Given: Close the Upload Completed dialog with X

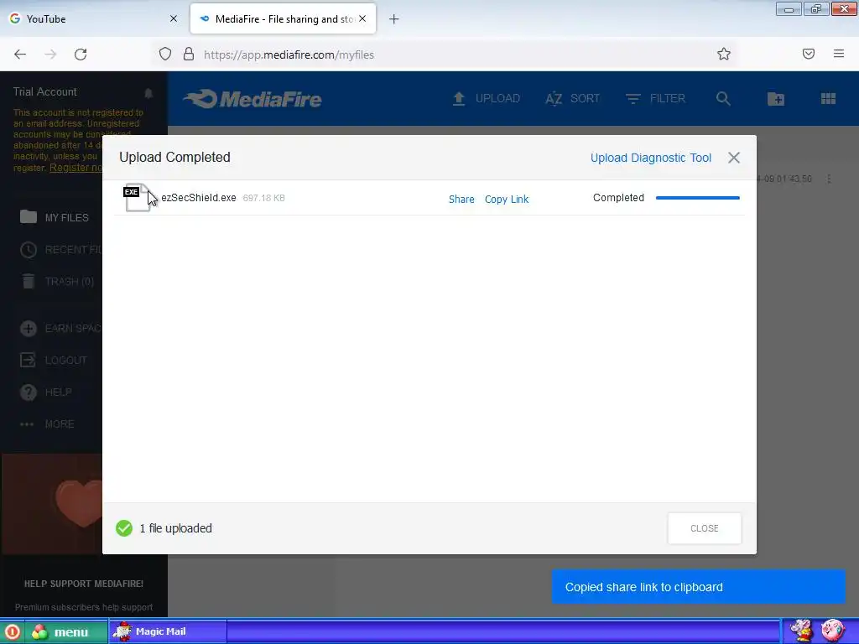Looking at the screenshot, I should click(x=733, y=158).
